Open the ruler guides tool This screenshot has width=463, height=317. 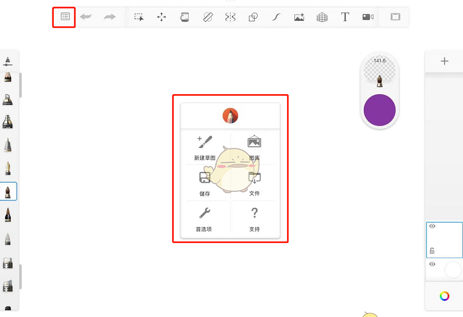[x=208, y=17]
